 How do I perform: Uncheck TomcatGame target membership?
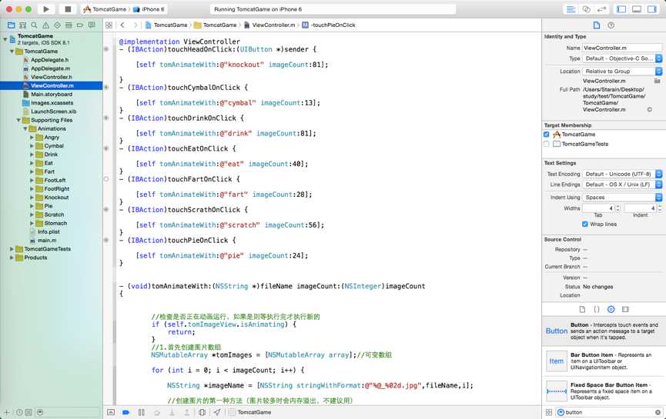pos(546,134)
